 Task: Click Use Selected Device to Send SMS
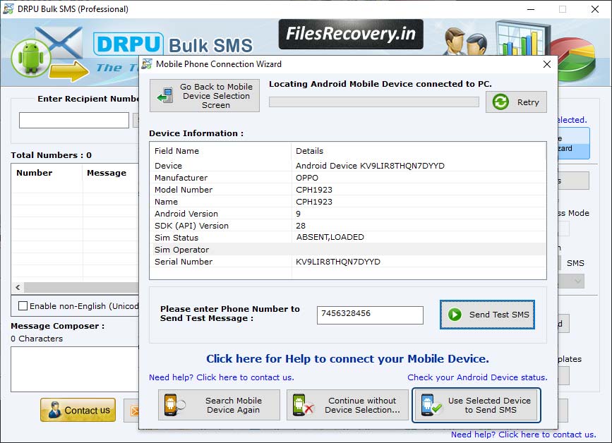476,405
